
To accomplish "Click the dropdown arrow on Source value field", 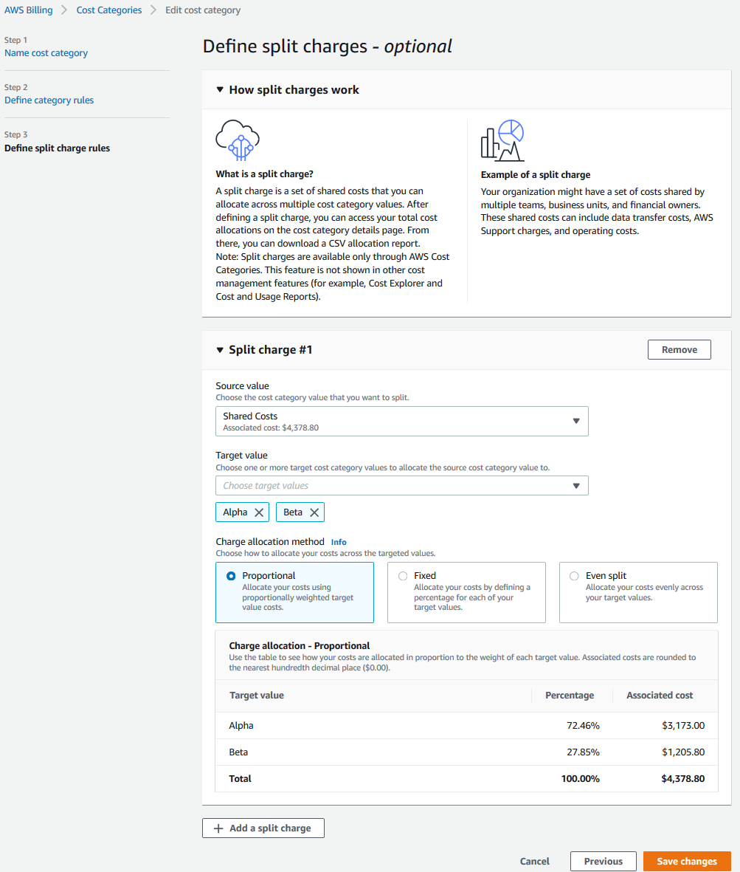I will pyautogui.click(x=576, y=420).
